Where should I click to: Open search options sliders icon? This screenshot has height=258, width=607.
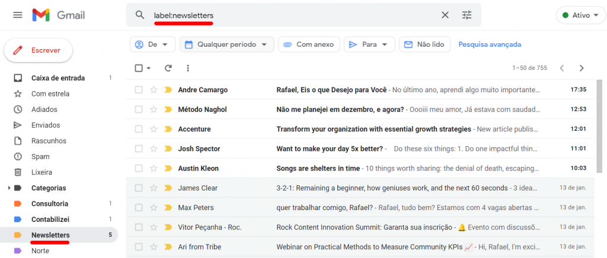click(467, 15)
